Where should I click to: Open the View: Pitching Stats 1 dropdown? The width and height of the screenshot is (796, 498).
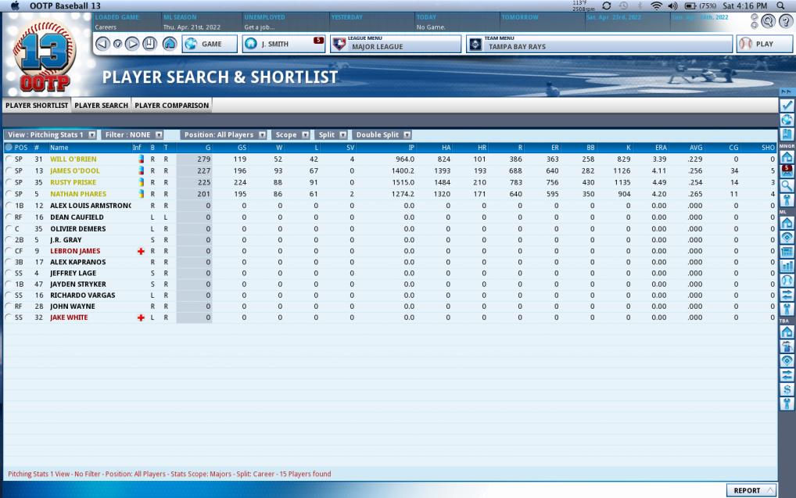pos(52,134)
